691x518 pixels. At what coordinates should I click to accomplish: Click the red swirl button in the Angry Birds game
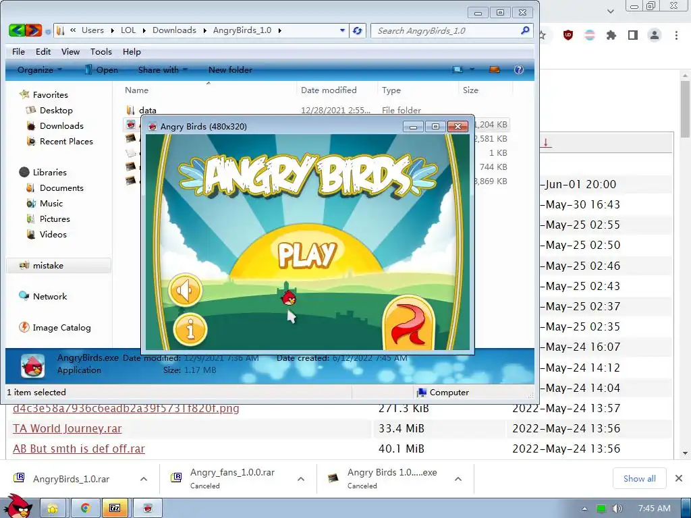408,323
